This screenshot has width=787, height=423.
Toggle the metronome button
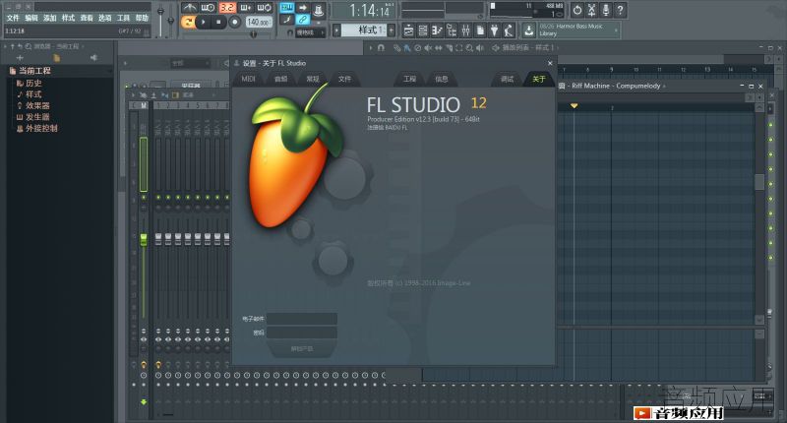pos(189,8)
